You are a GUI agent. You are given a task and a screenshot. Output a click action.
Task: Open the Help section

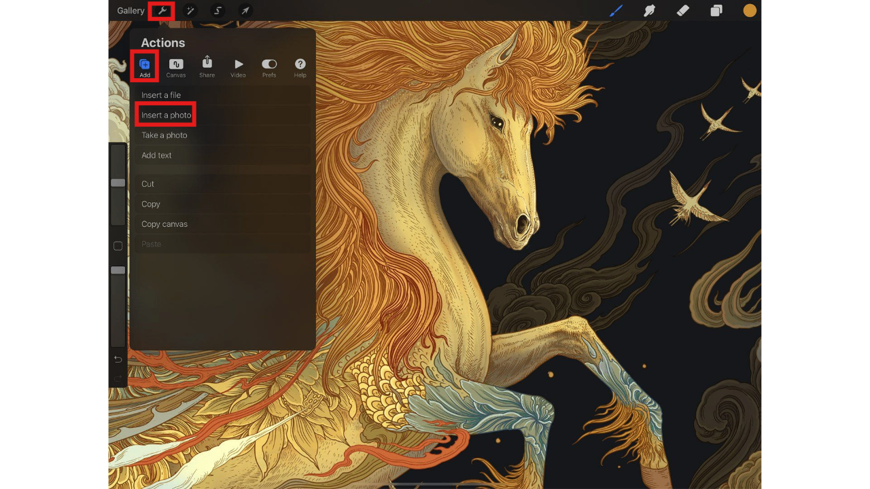pos(300,66)
